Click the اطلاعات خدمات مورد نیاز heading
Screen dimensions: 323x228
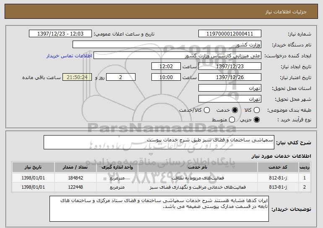coord(281,156)
